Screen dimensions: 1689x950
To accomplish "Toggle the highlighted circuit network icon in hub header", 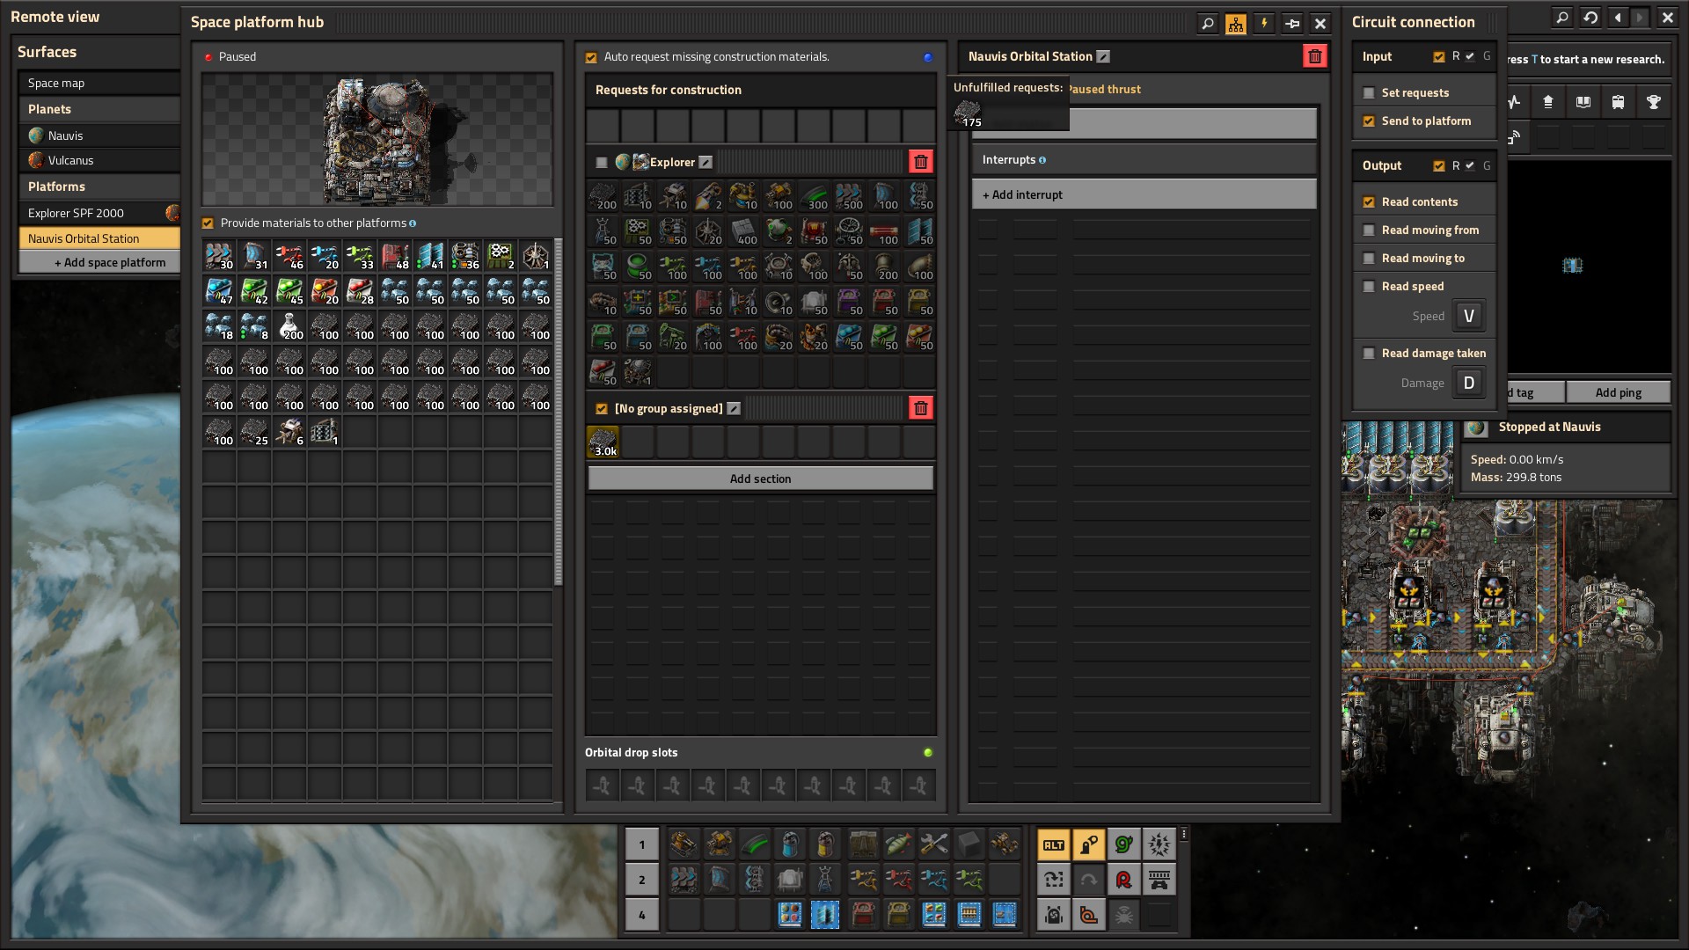I will click(1236, 24).
